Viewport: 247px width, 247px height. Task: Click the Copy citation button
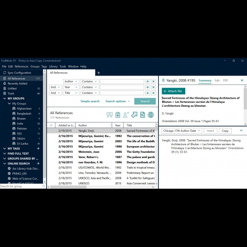click(x=225, y=131)
